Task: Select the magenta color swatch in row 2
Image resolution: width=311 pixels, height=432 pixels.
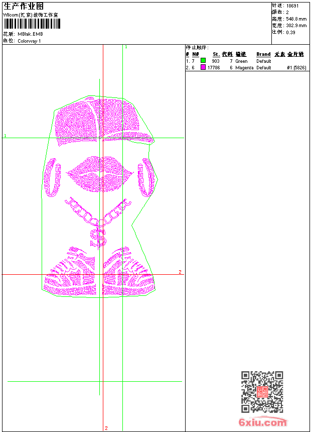Action: [x=203, y=67]
